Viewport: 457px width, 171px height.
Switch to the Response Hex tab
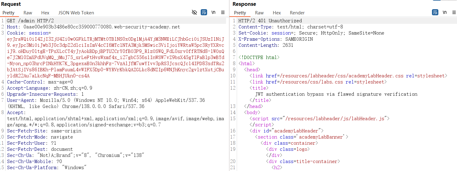[x=277, y=13]
